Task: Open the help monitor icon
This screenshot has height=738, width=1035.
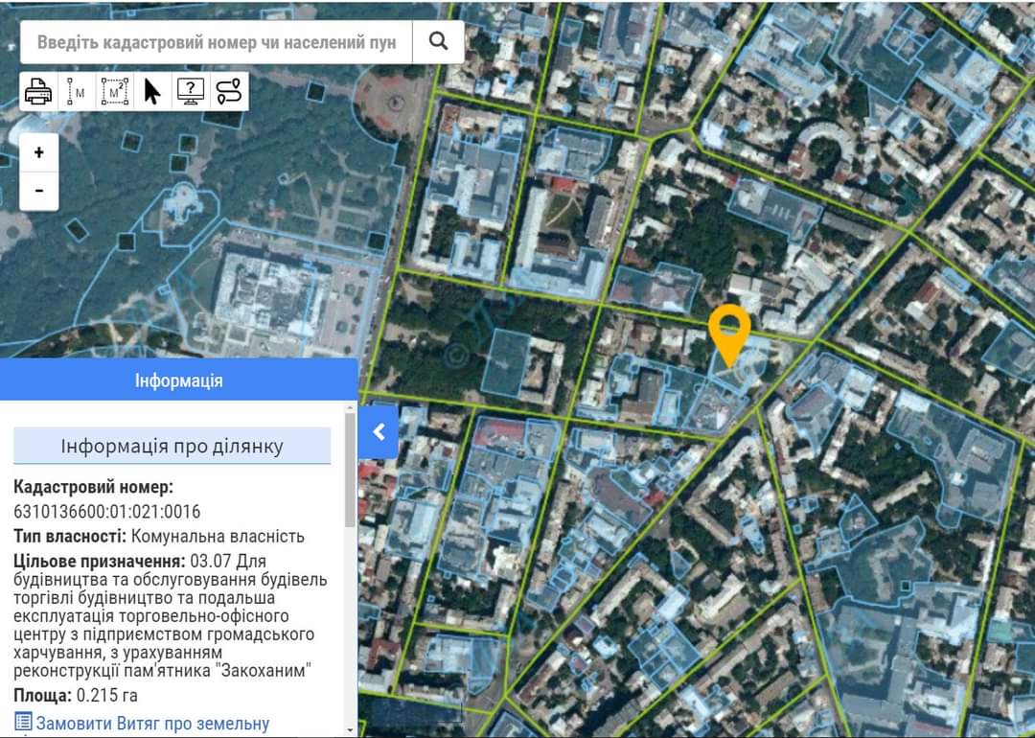Action: coord(191,91)
